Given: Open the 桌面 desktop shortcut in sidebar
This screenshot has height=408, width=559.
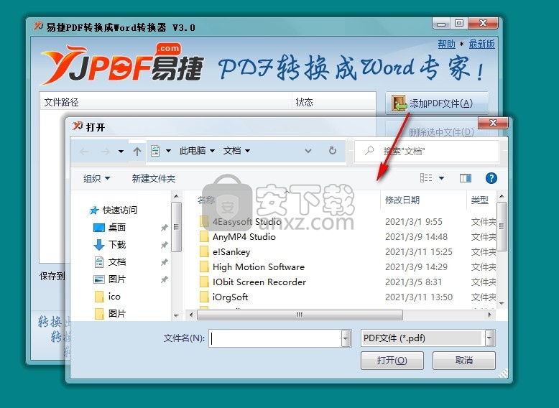Looking at the screenshot, I should click(116, 228).
